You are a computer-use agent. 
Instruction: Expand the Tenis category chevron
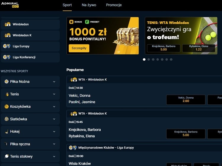54,94
